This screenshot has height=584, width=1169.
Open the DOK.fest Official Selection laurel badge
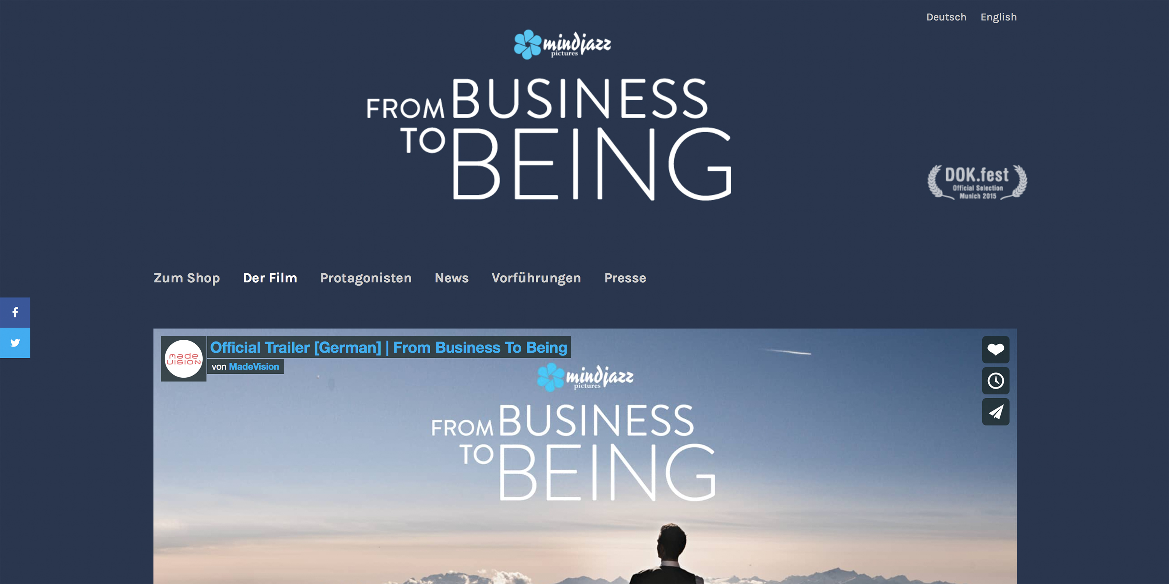click(977, 182)
